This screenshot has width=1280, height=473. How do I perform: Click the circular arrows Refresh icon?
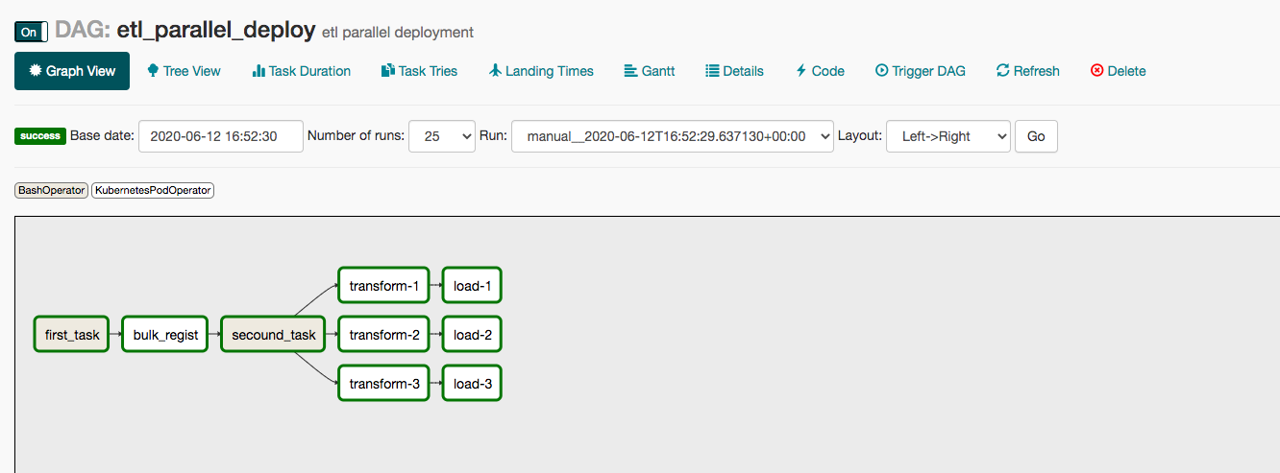pos(1002,71)
